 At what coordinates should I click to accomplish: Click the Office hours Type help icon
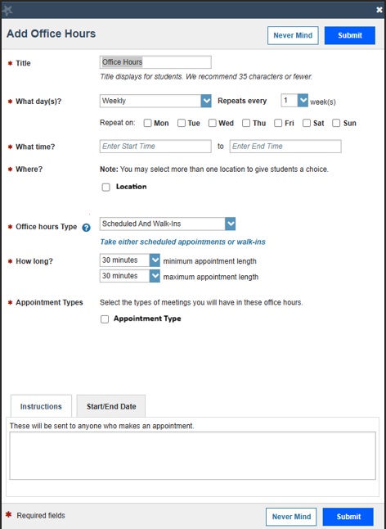(86, 228)
